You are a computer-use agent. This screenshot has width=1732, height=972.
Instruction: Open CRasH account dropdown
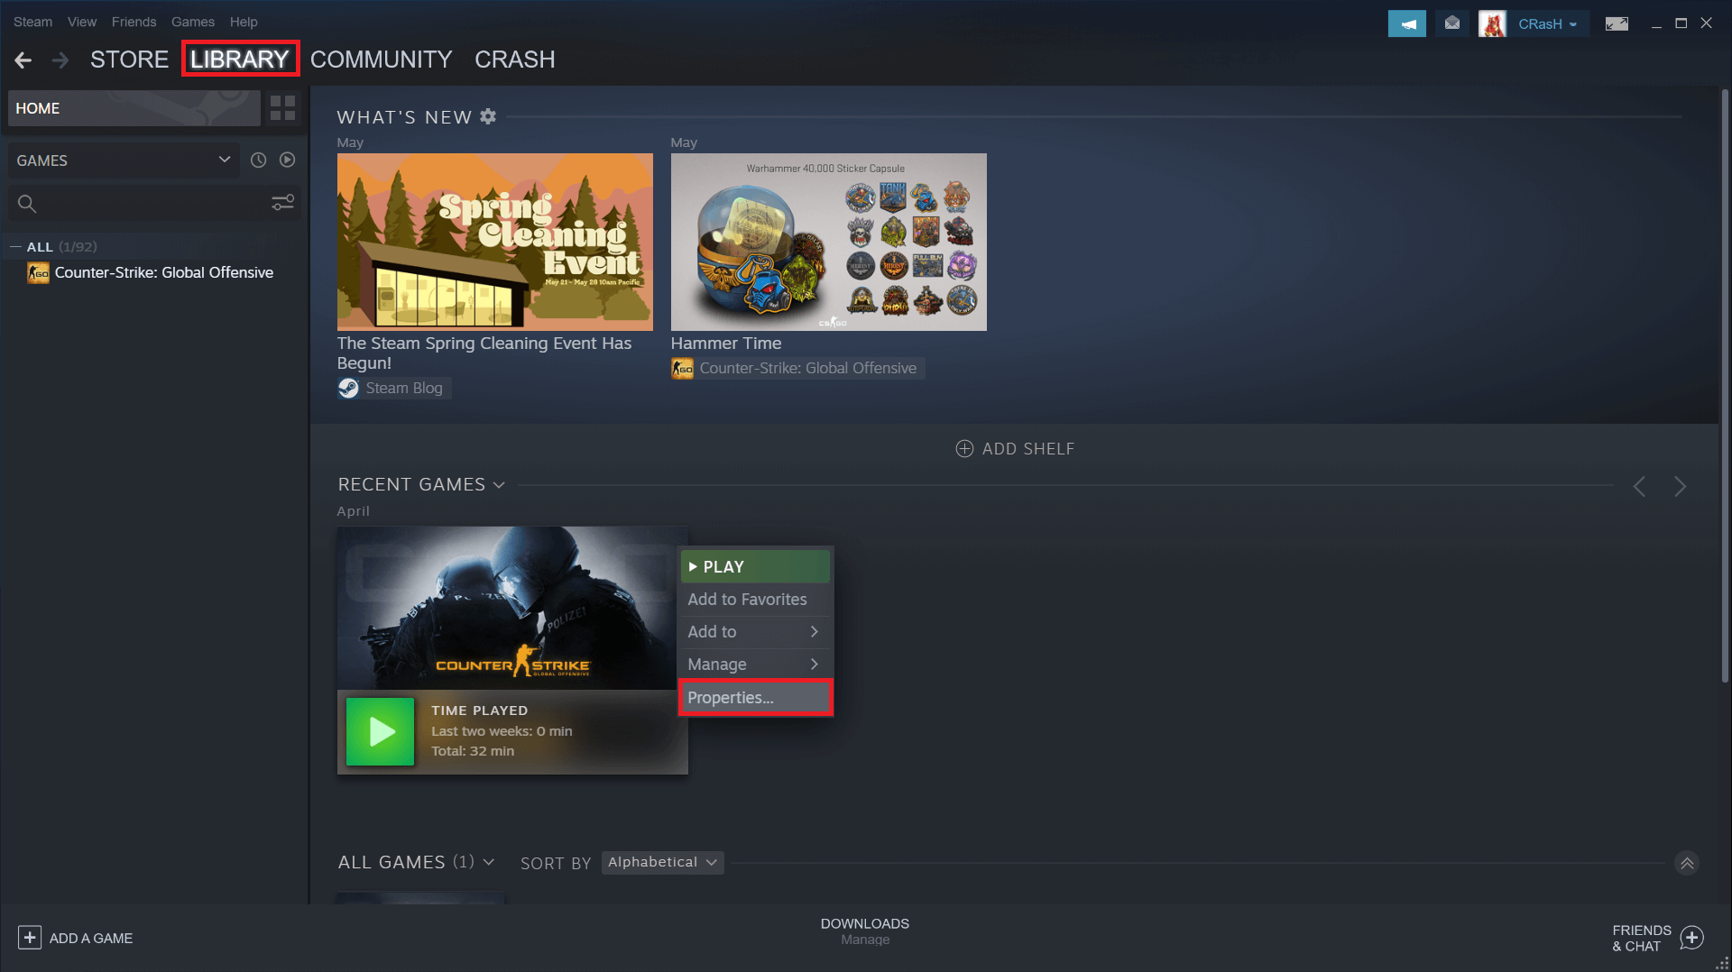pyautogui.click(x=1547, y=24)
